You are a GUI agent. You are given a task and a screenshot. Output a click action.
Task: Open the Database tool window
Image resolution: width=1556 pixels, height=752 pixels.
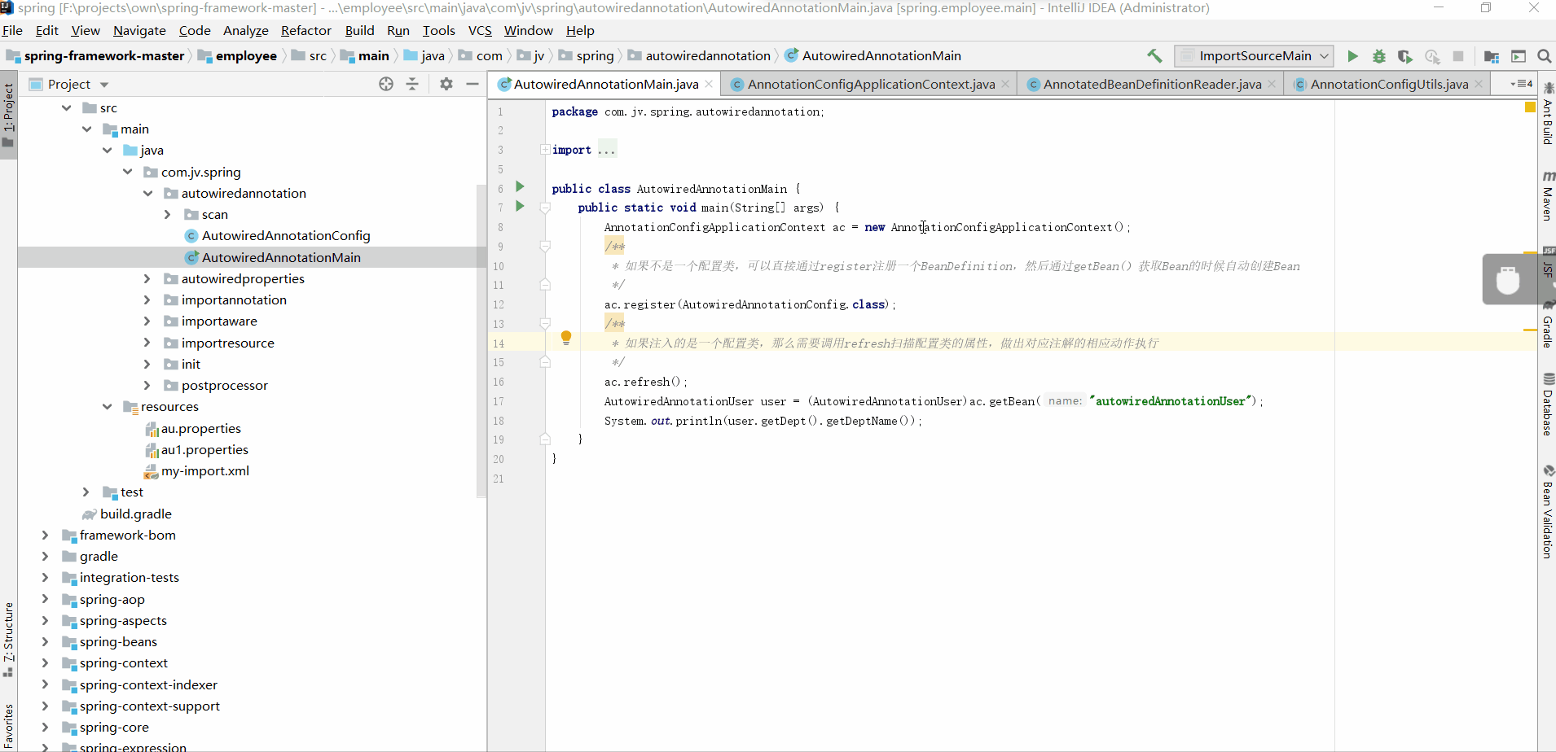pos(1547,404)
